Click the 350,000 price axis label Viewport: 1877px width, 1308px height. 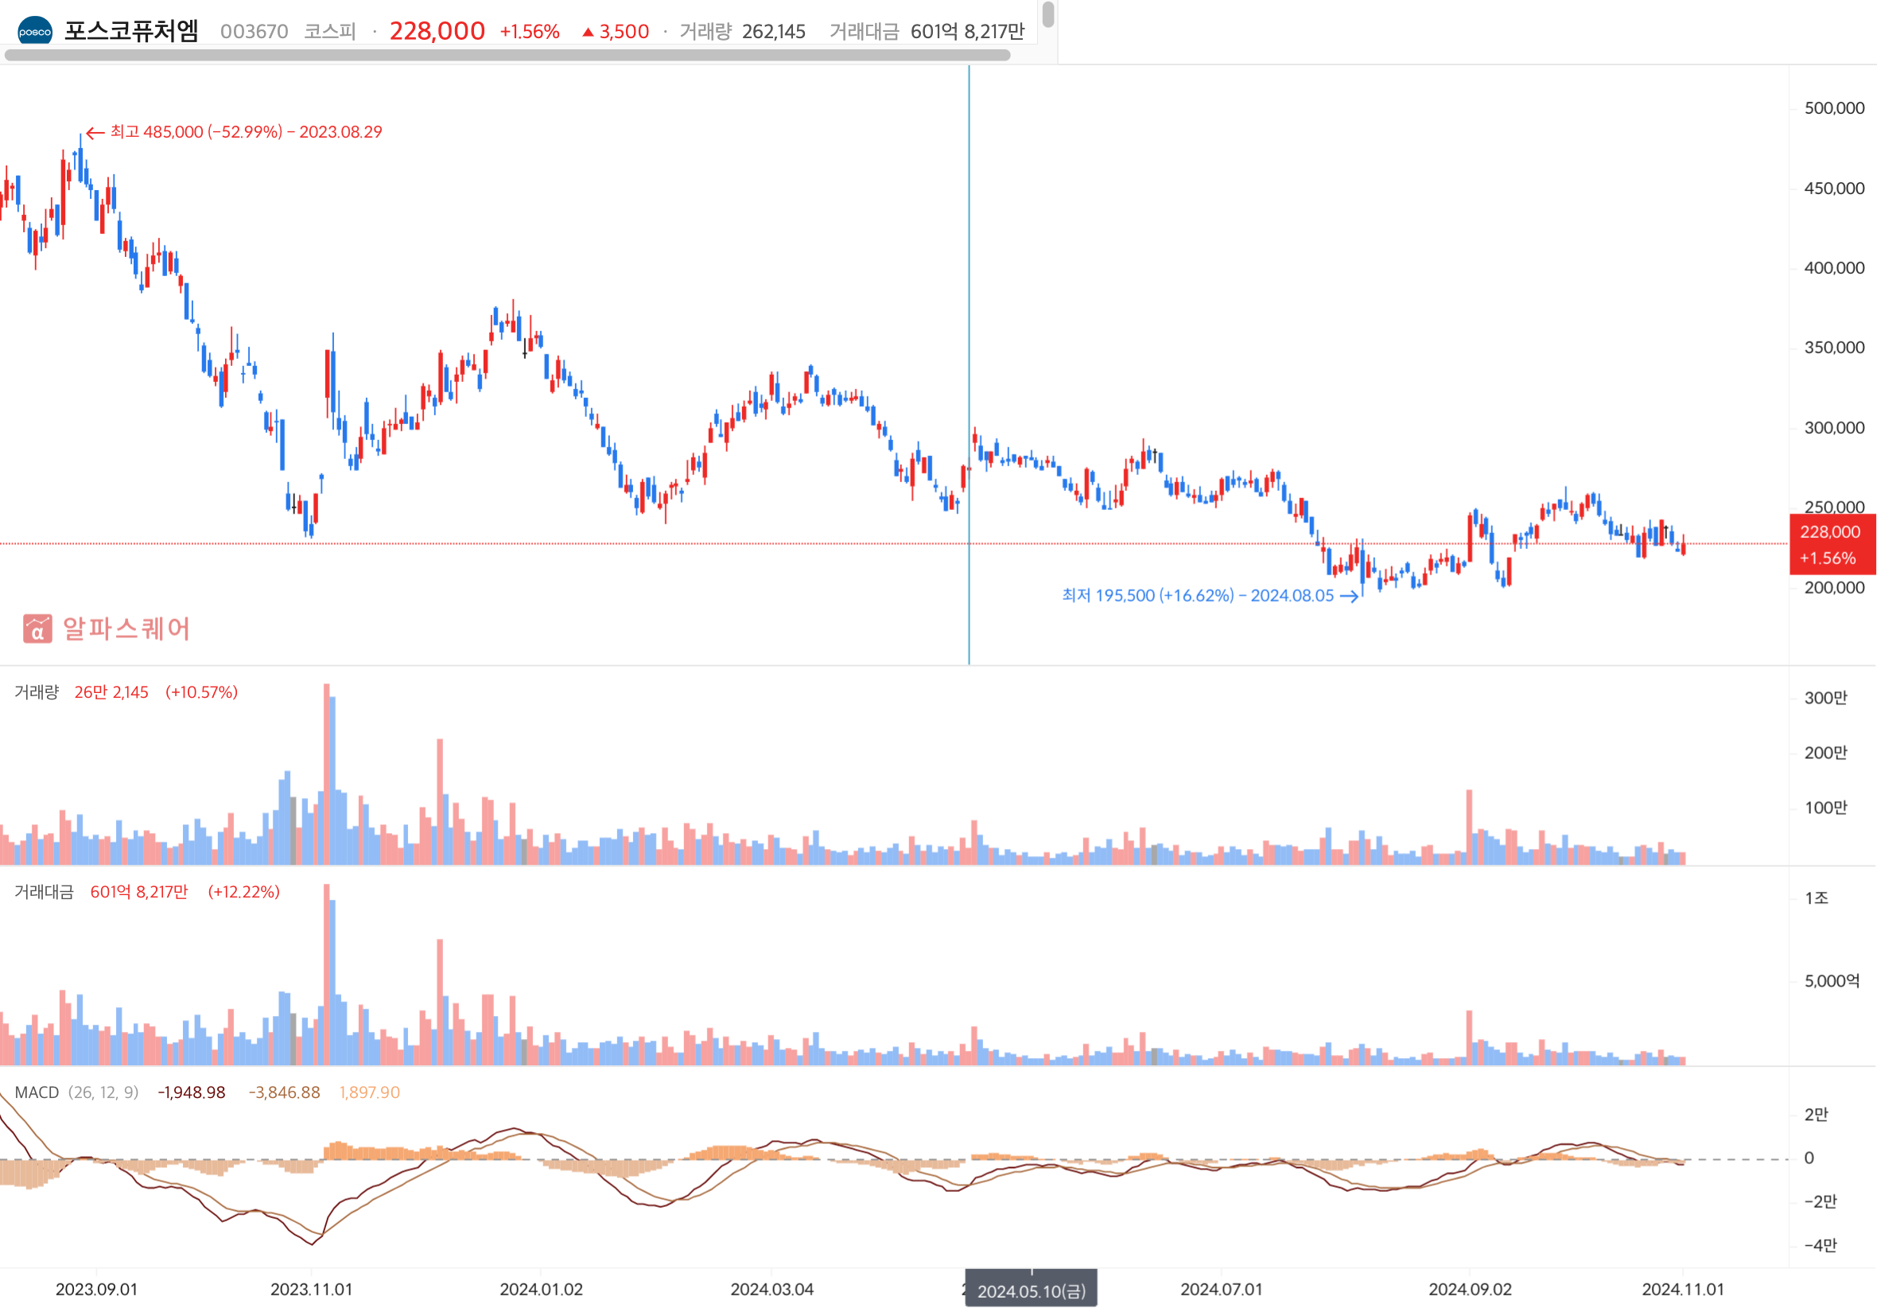pos(1835,347)
